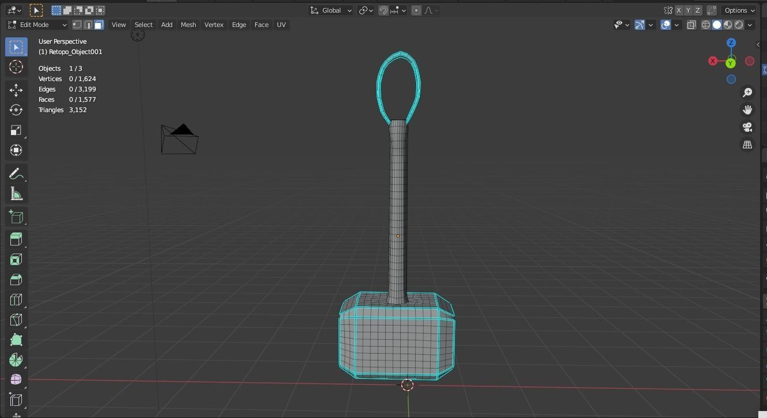Screen dimensions: 767x418
Task: Open the Add menu
Action: pos(166,25)
